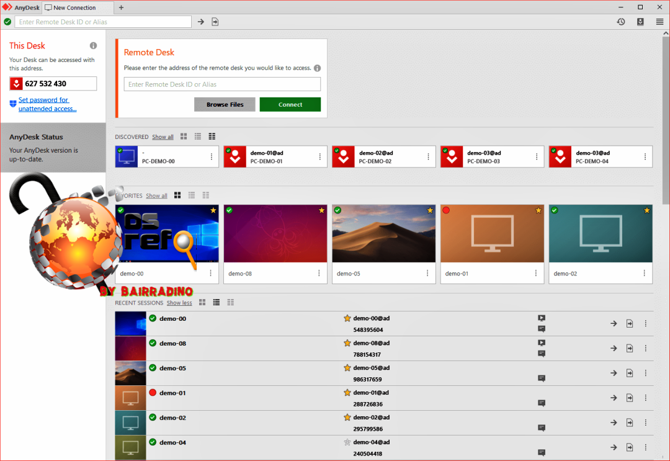Click the file transfer icon in the top address bar
The height and width of the screenshot is (461, 670).
point(215,22)
